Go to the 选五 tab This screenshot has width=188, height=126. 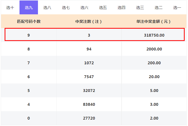pos(103,7)
